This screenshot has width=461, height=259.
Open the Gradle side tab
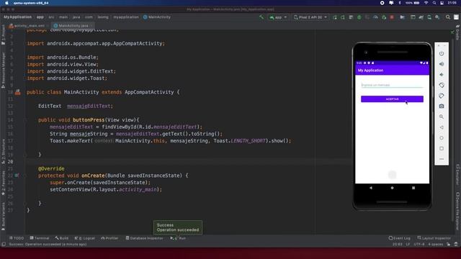458,32
